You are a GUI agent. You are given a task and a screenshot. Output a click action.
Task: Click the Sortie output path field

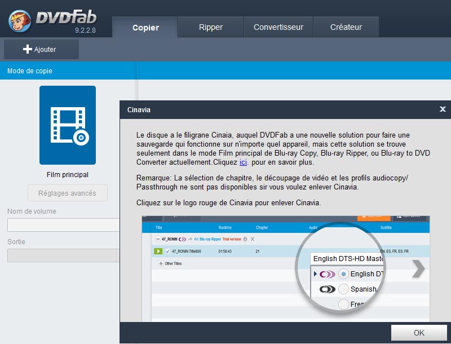point(62,255)
